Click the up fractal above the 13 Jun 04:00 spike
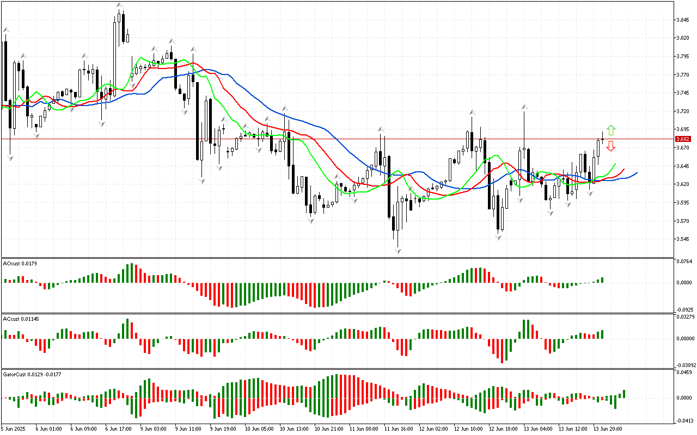 (x=524, y=107)
